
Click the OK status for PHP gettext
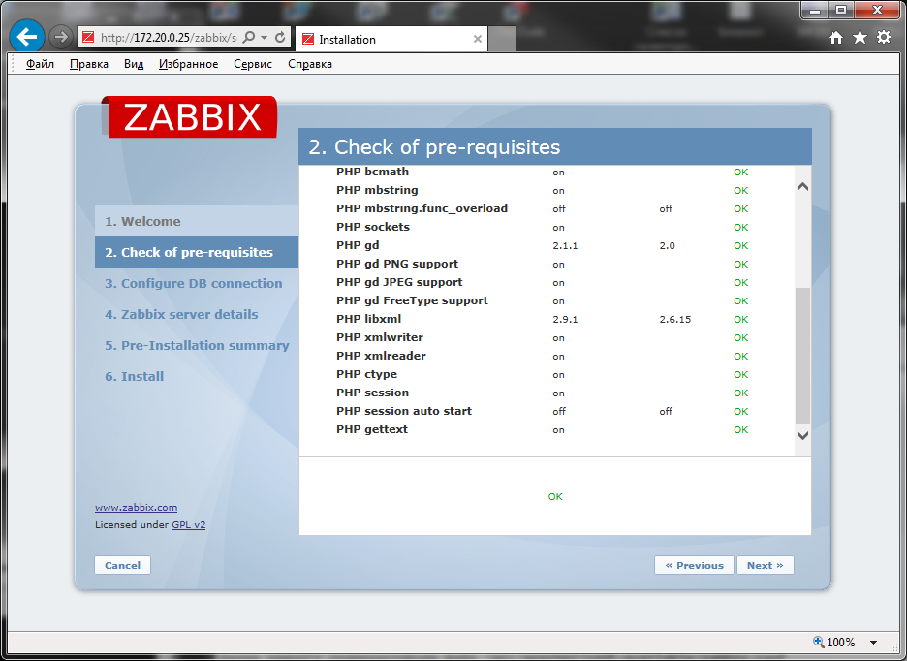click(741, 430)
